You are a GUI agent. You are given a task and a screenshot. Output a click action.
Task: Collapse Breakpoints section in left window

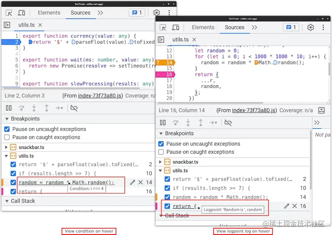click(x=7, y=119)
